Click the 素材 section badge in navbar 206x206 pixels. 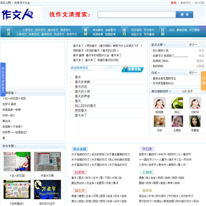(x=86, y=32)
